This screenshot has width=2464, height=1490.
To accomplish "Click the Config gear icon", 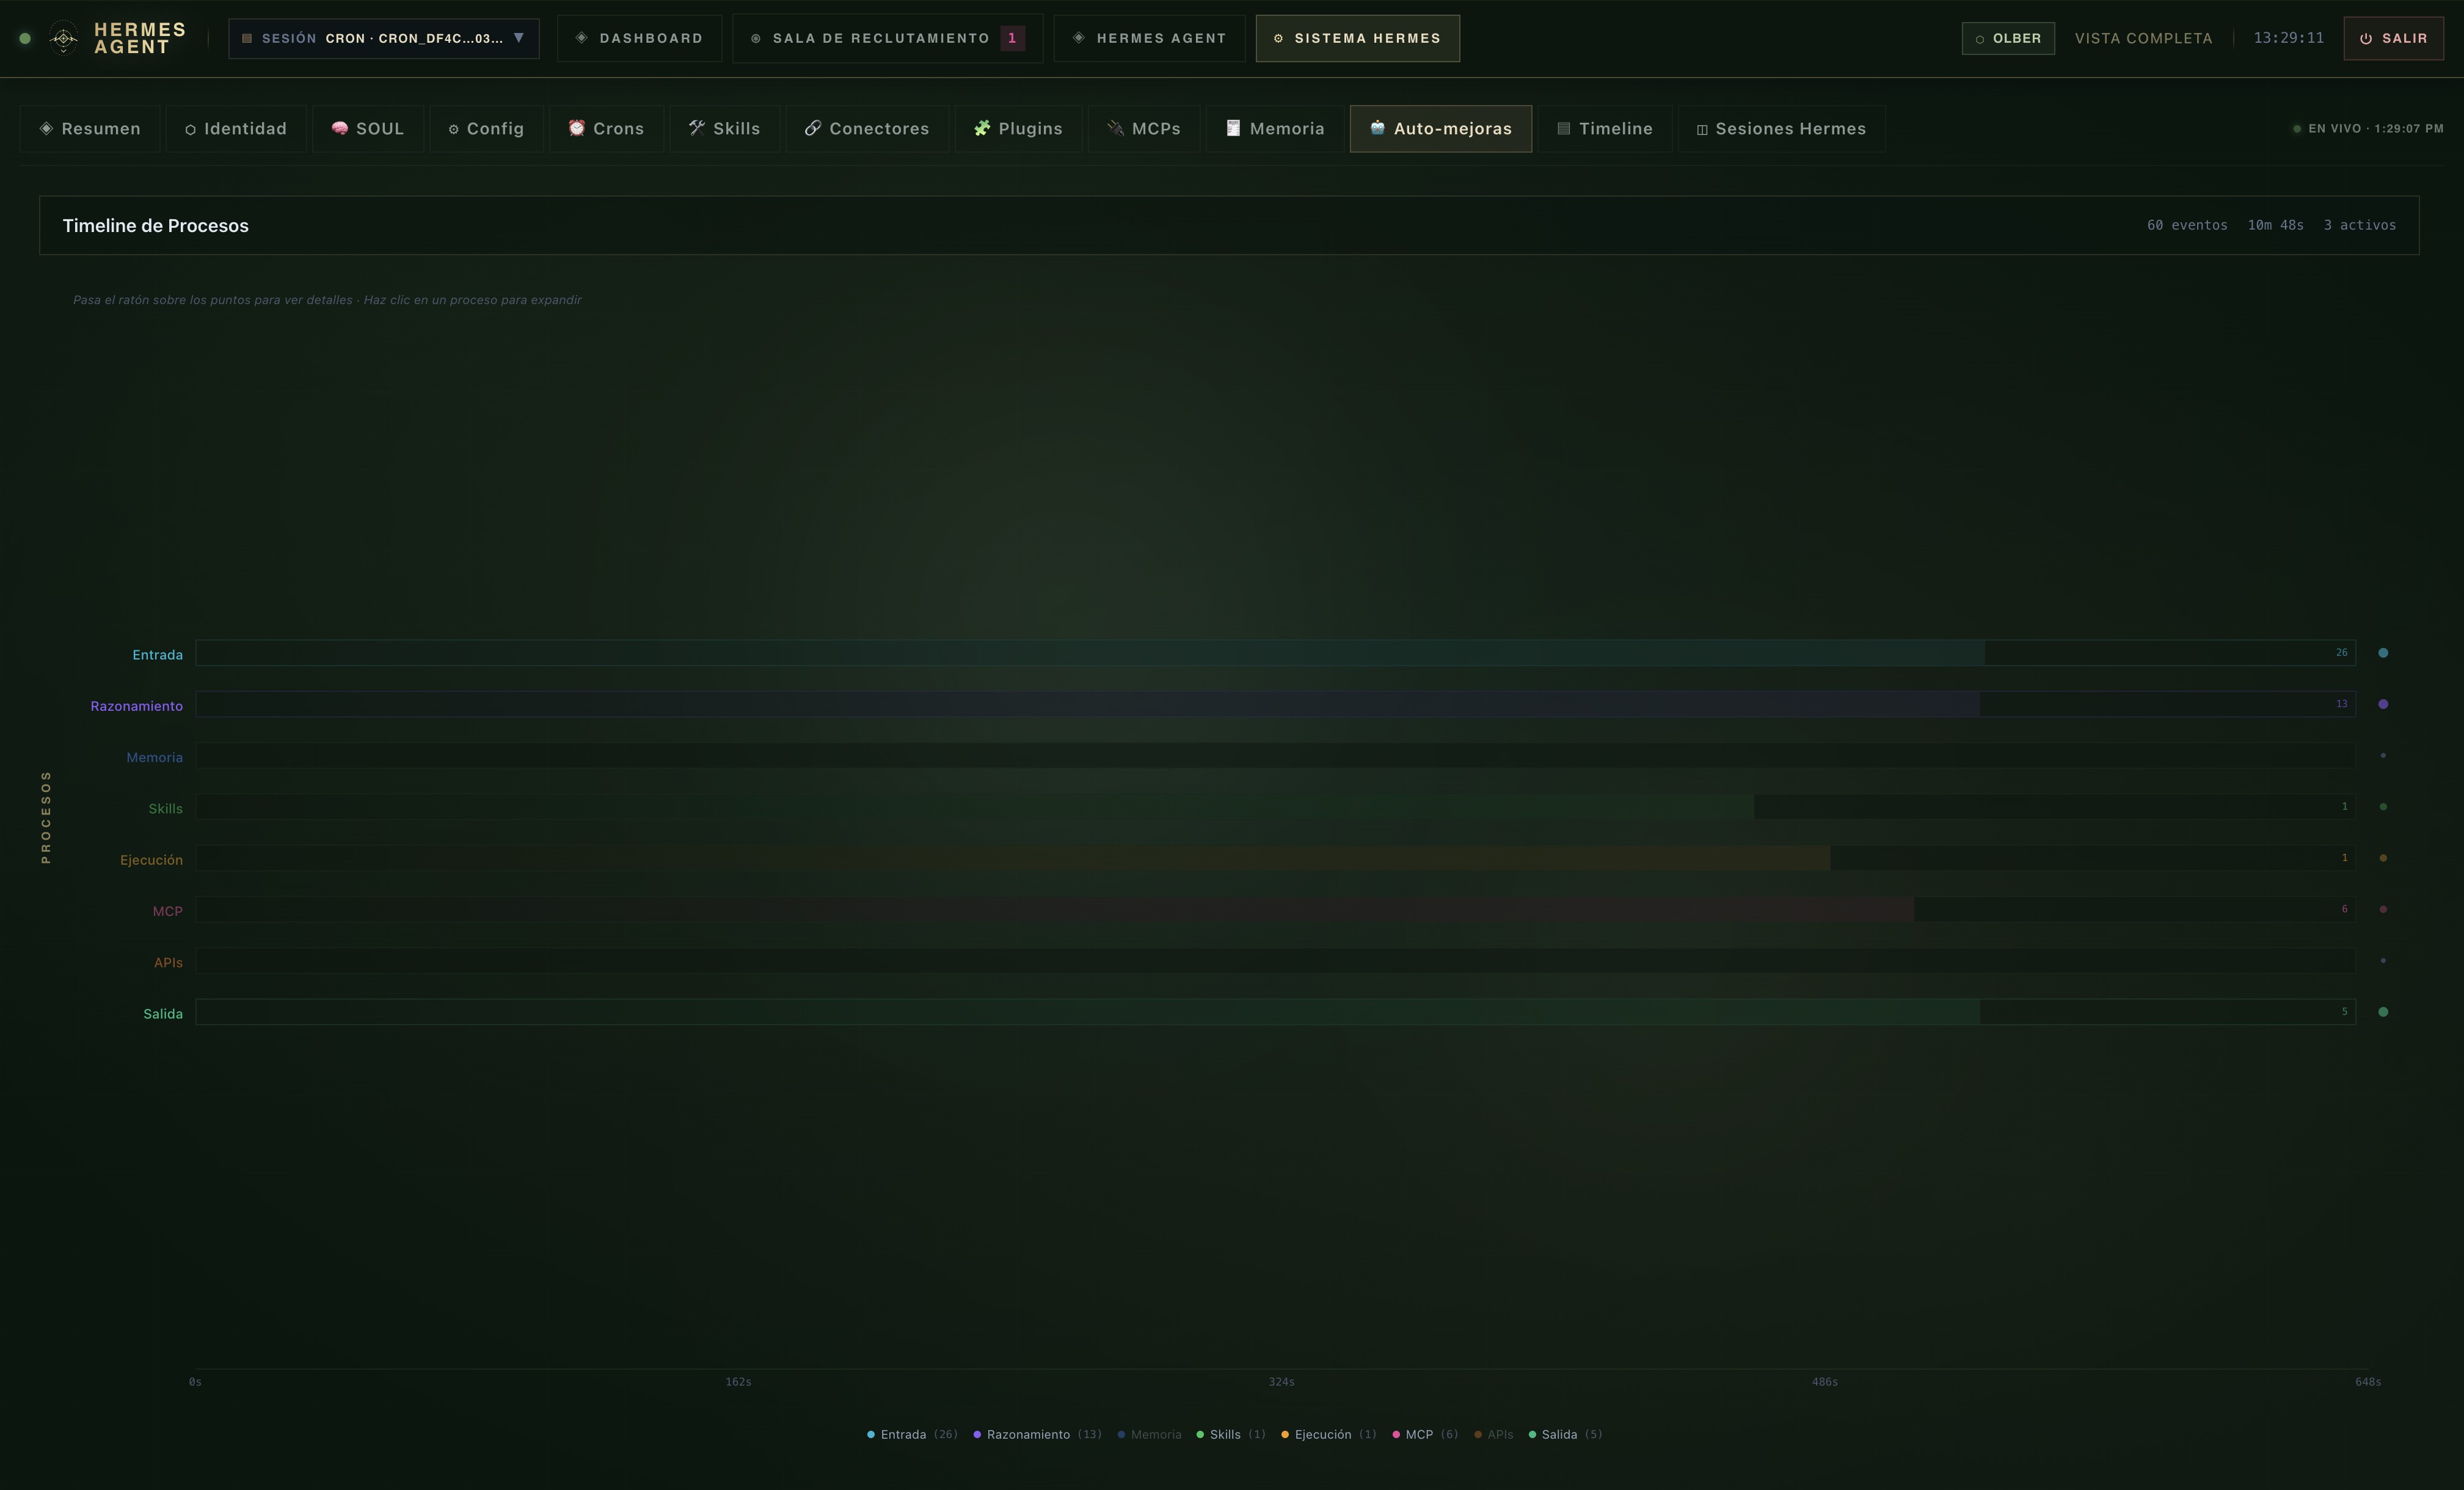I will tap(453, 129).
